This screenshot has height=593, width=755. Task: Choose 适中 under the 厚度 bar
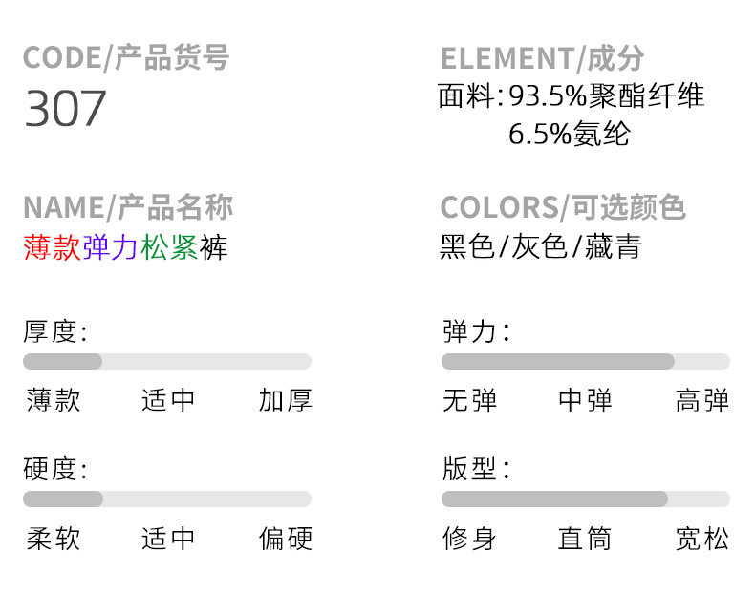[168, 400]
